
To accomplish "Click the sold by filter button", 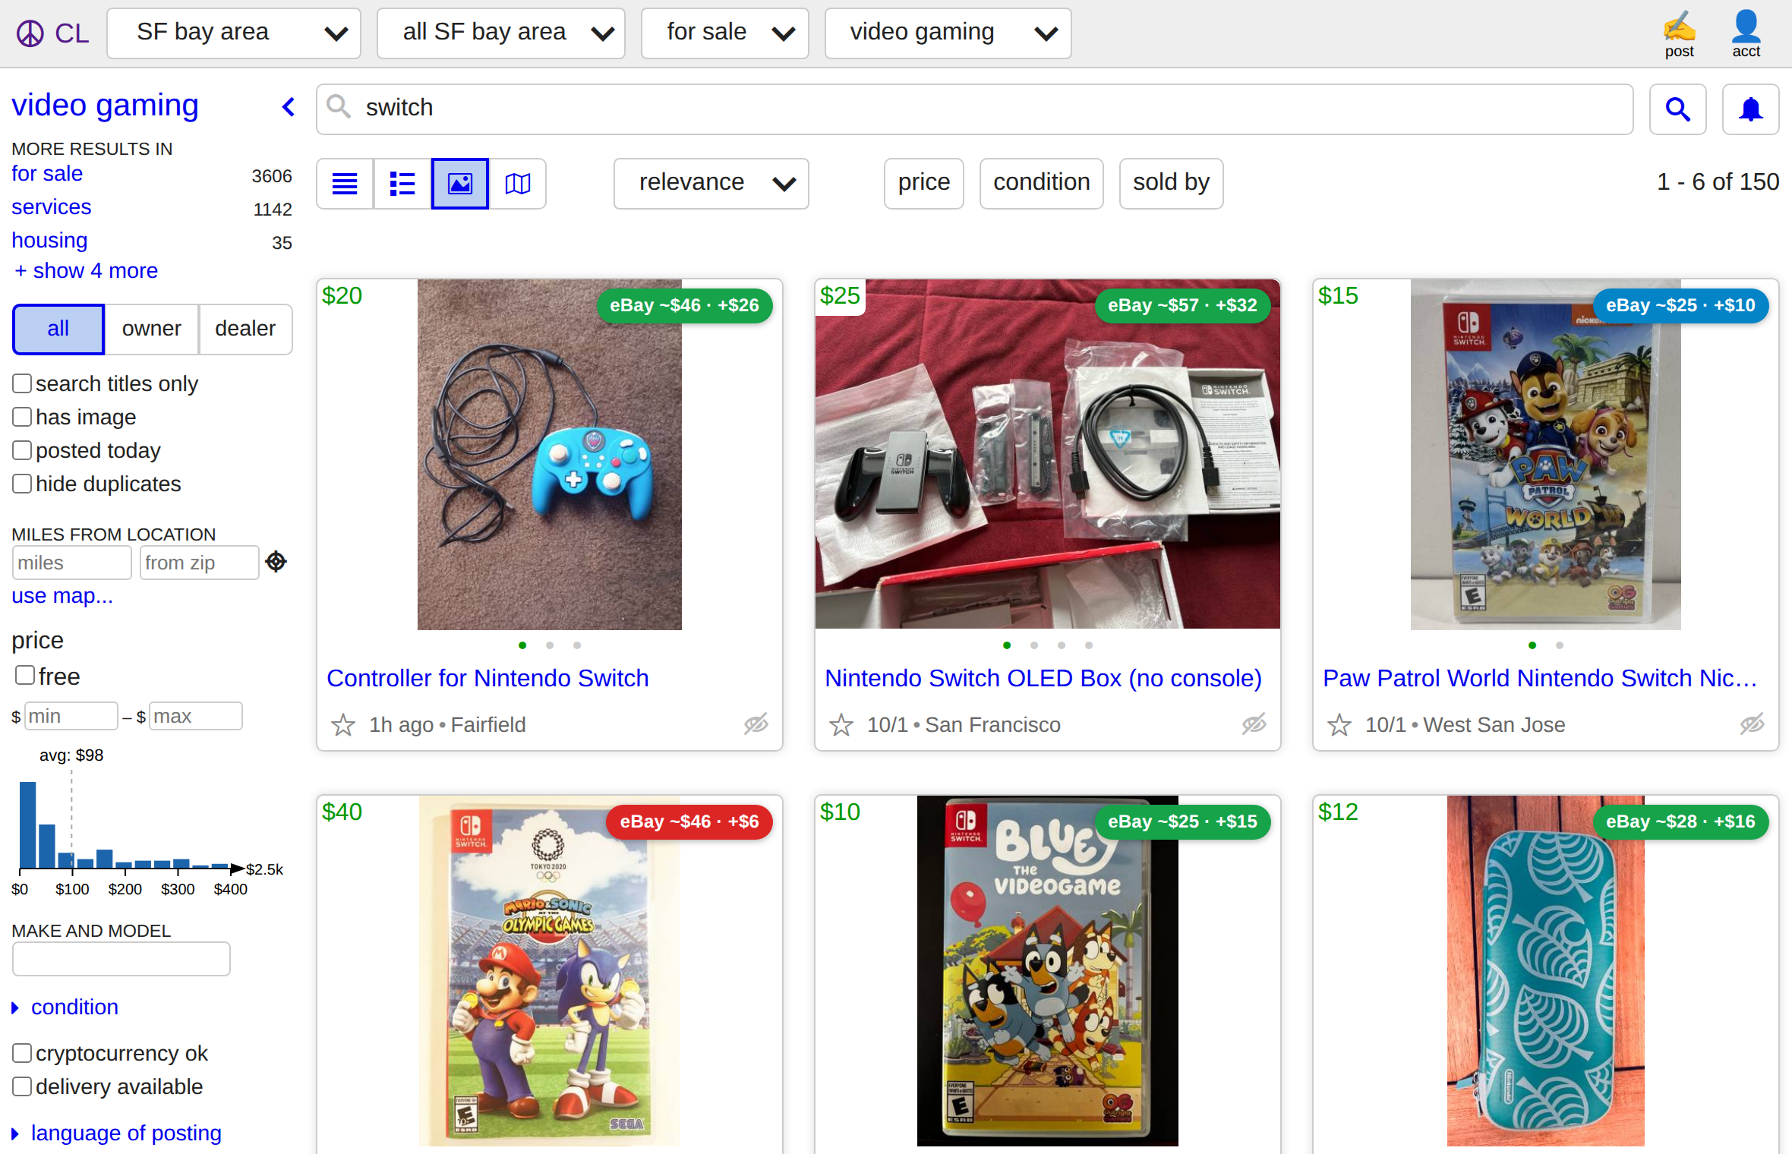I will pos(1172,183).
